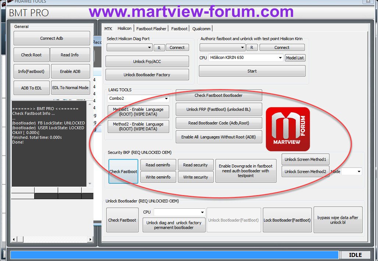Click Unlock Frp/ACC button

click(147, 61)
